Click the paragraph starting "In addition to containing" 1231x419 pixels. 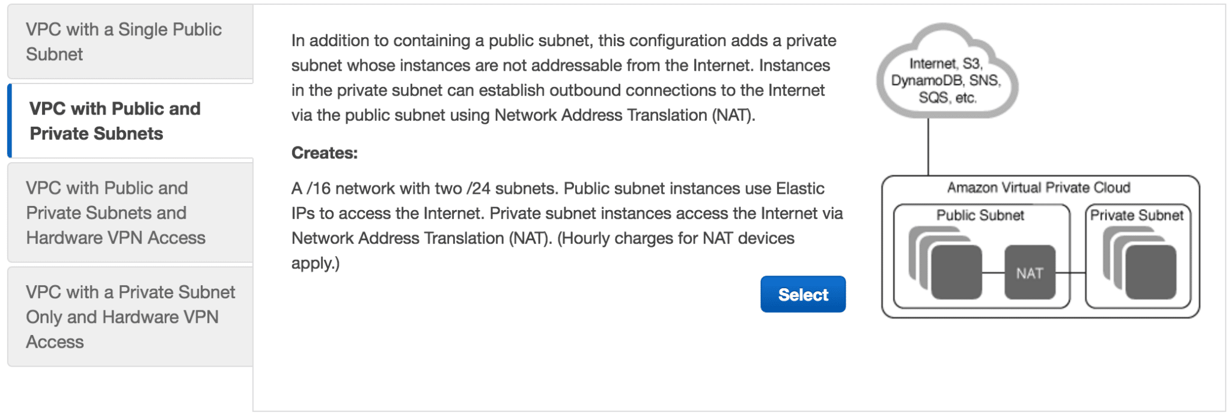click(564, 78)
